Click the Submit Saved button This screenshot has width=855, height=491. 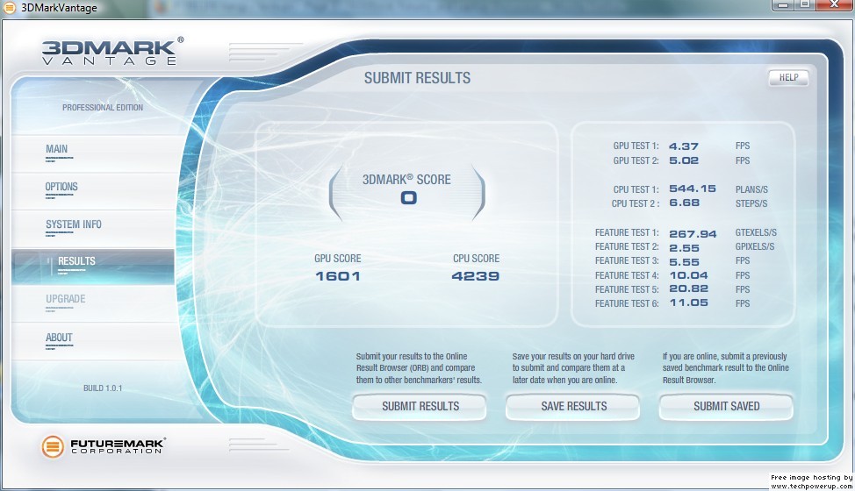(x=726, y=406)
